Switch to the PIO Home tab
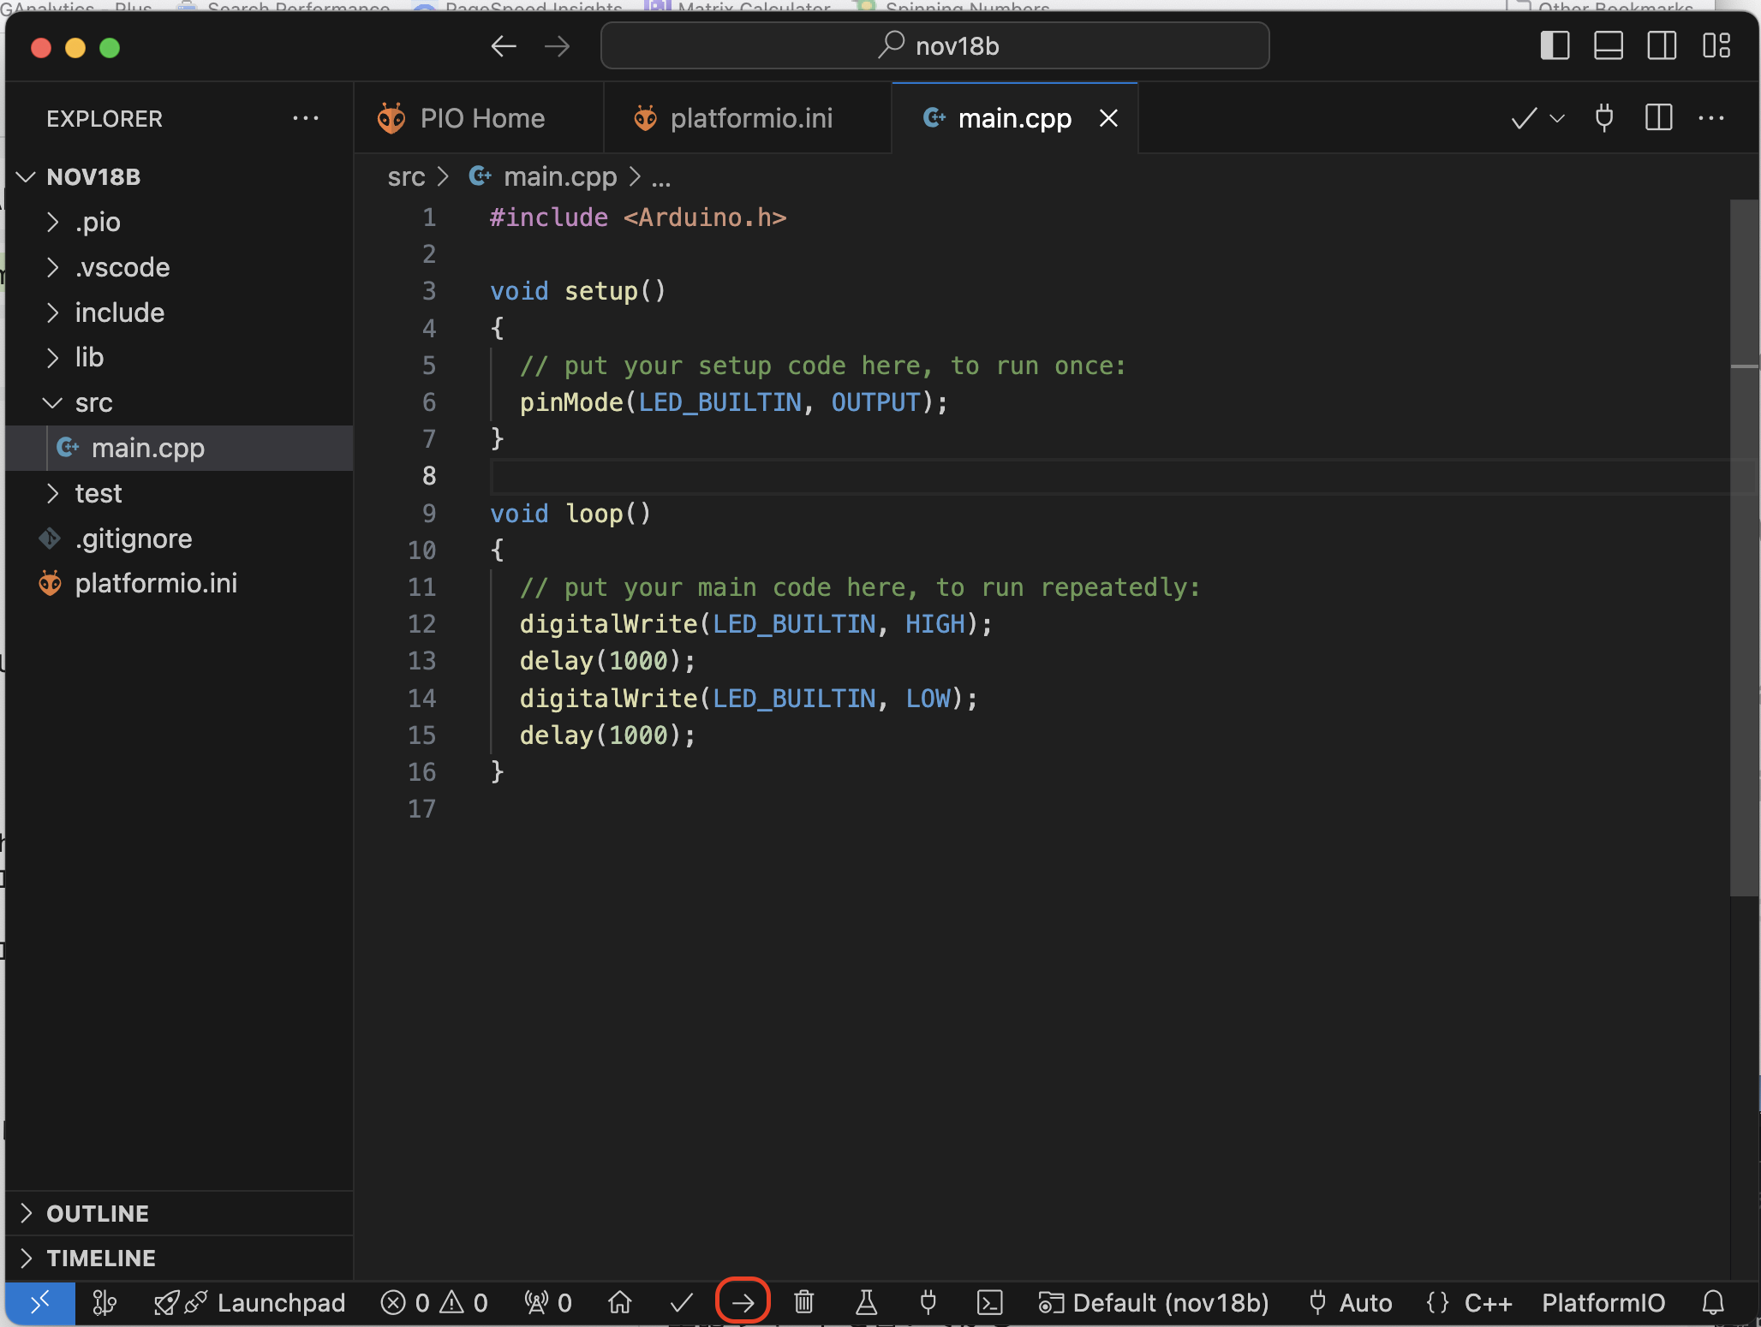 tap(481, 118)
